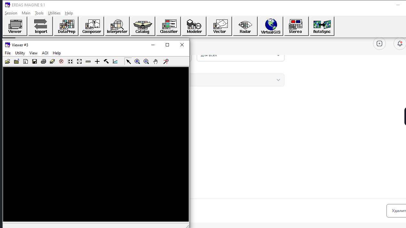Click the 'Удалит' button in background window
Viewport: 406px width, 228px height.
[x=396, y=211]
